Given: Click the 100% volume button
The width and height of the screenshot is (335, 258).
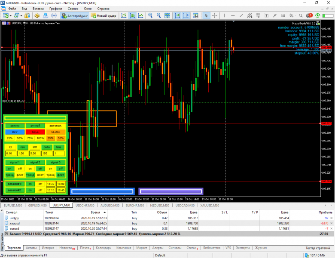Looking at the screenshot, I should tap(40, 138).
